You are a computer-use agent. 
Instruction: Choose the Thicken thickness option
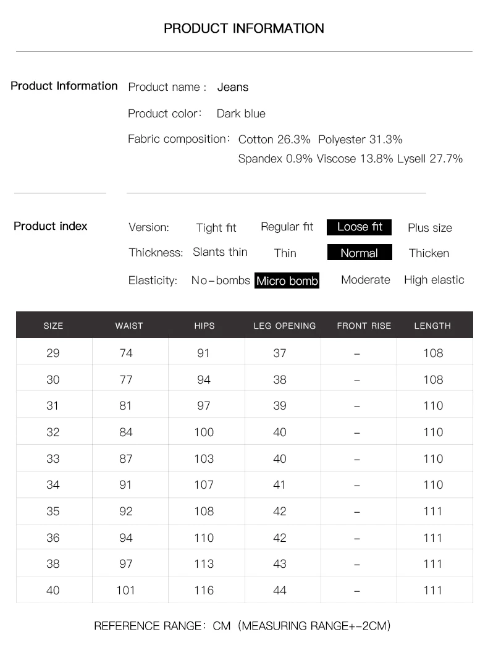(x=429, y=253)
